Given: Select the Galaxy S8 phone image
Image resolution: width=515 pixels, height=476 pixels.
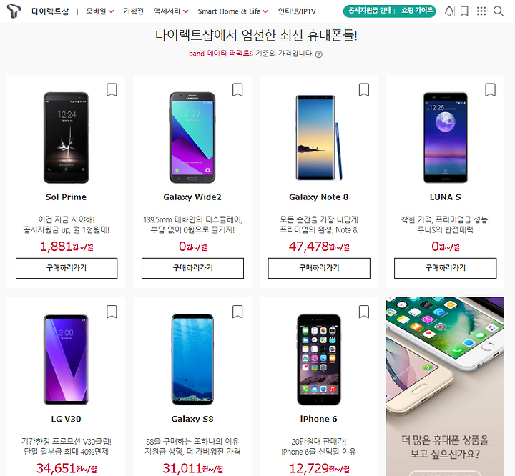Looking at the screenshot, I should 192,359.
